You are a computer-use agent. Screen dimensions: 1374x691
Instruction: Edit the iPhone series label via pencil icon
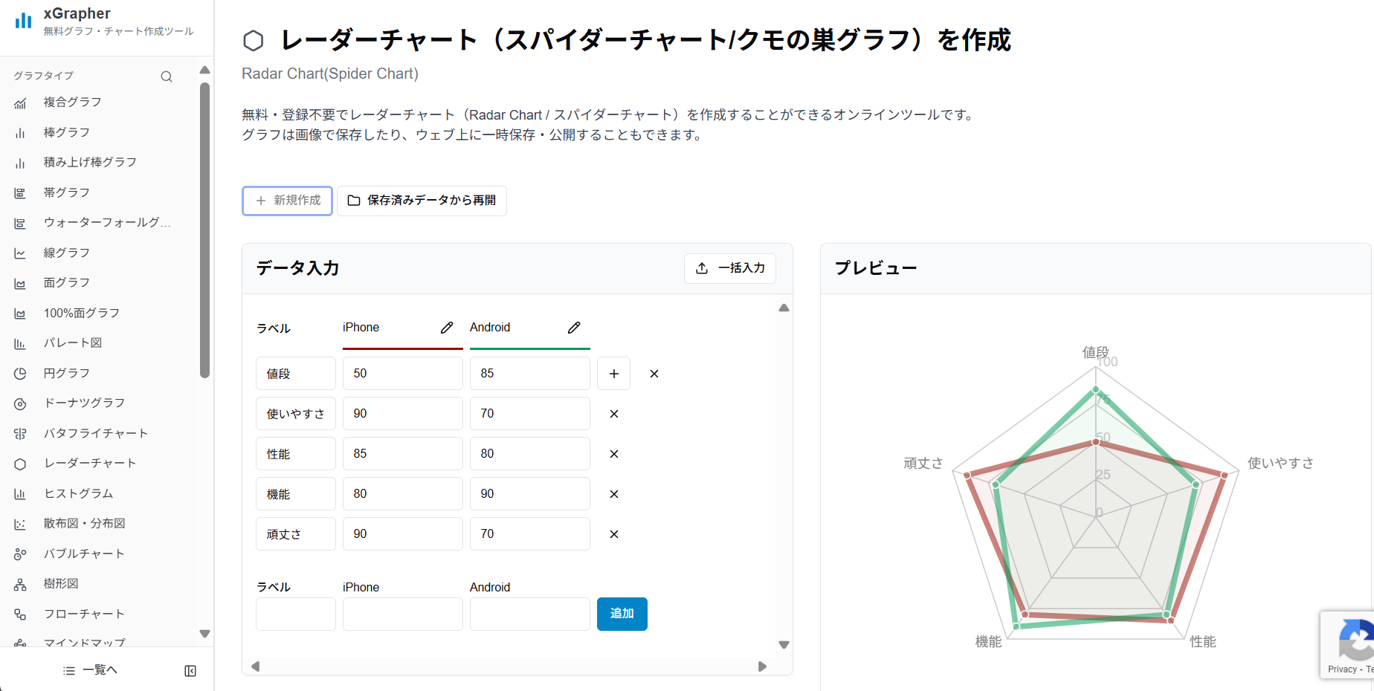[x=447, y=327]
